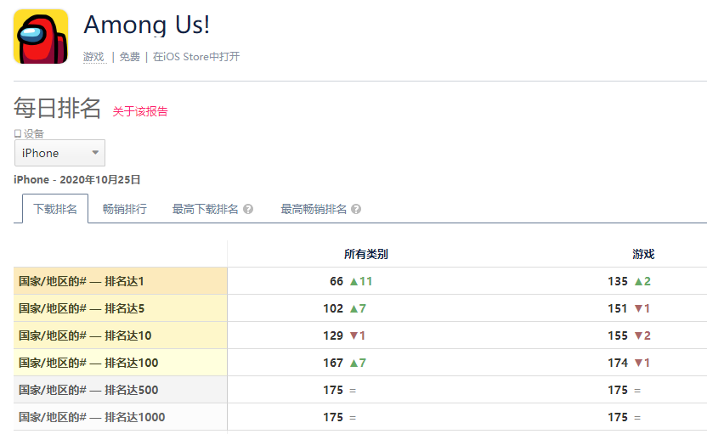Switch to the 畅销排行 tab

point(125,209)
